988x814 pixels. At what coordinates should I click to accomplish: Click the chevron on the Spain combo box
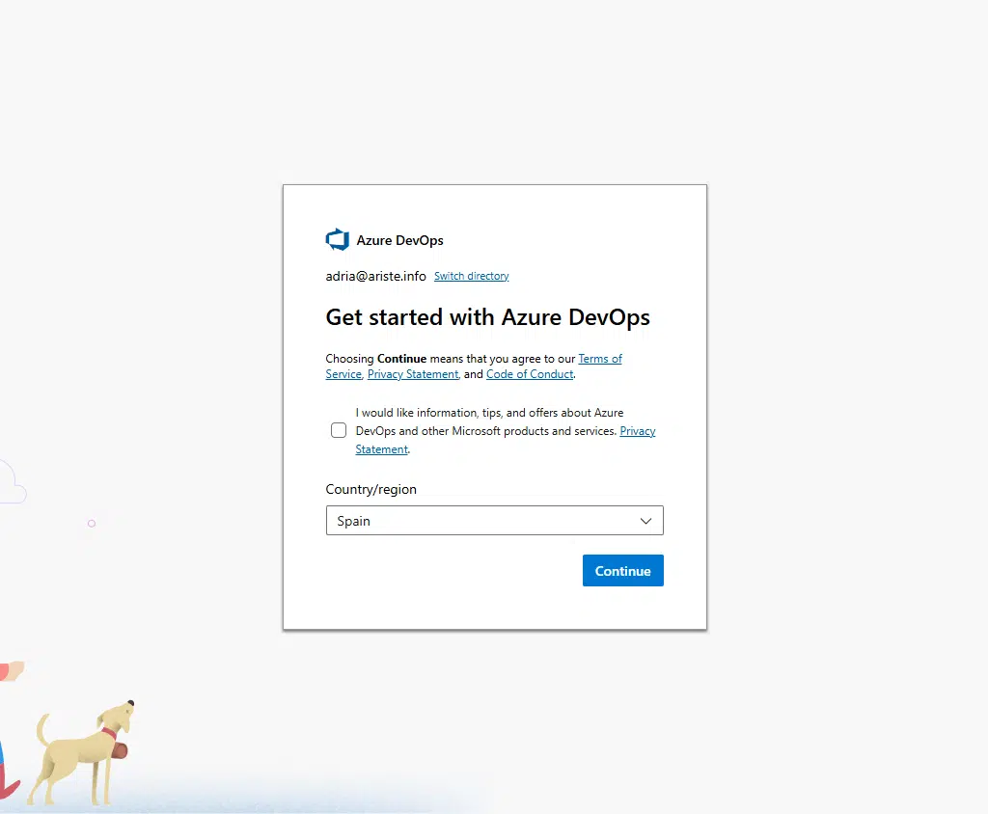[x=645, y=520]
